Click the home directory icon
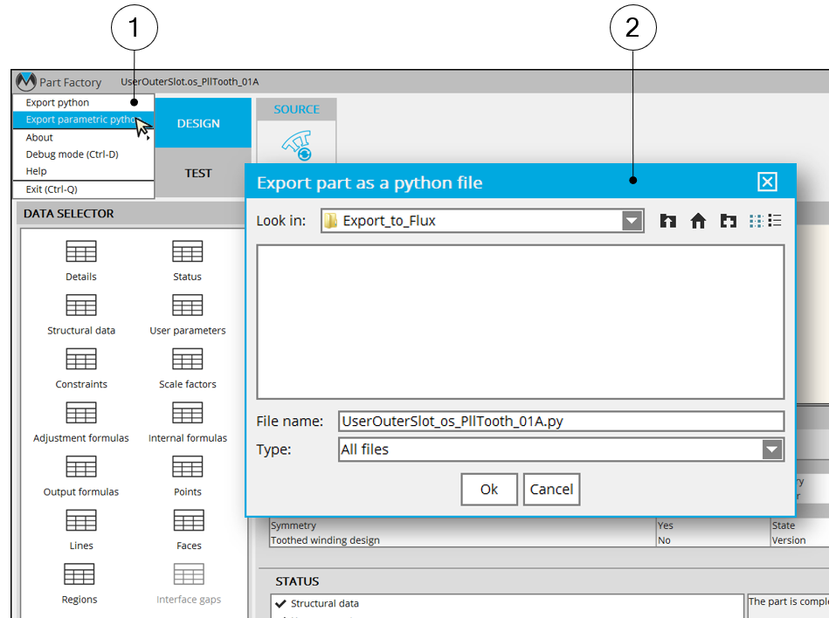Screen dimensions: 829x618 pos(698,221)
